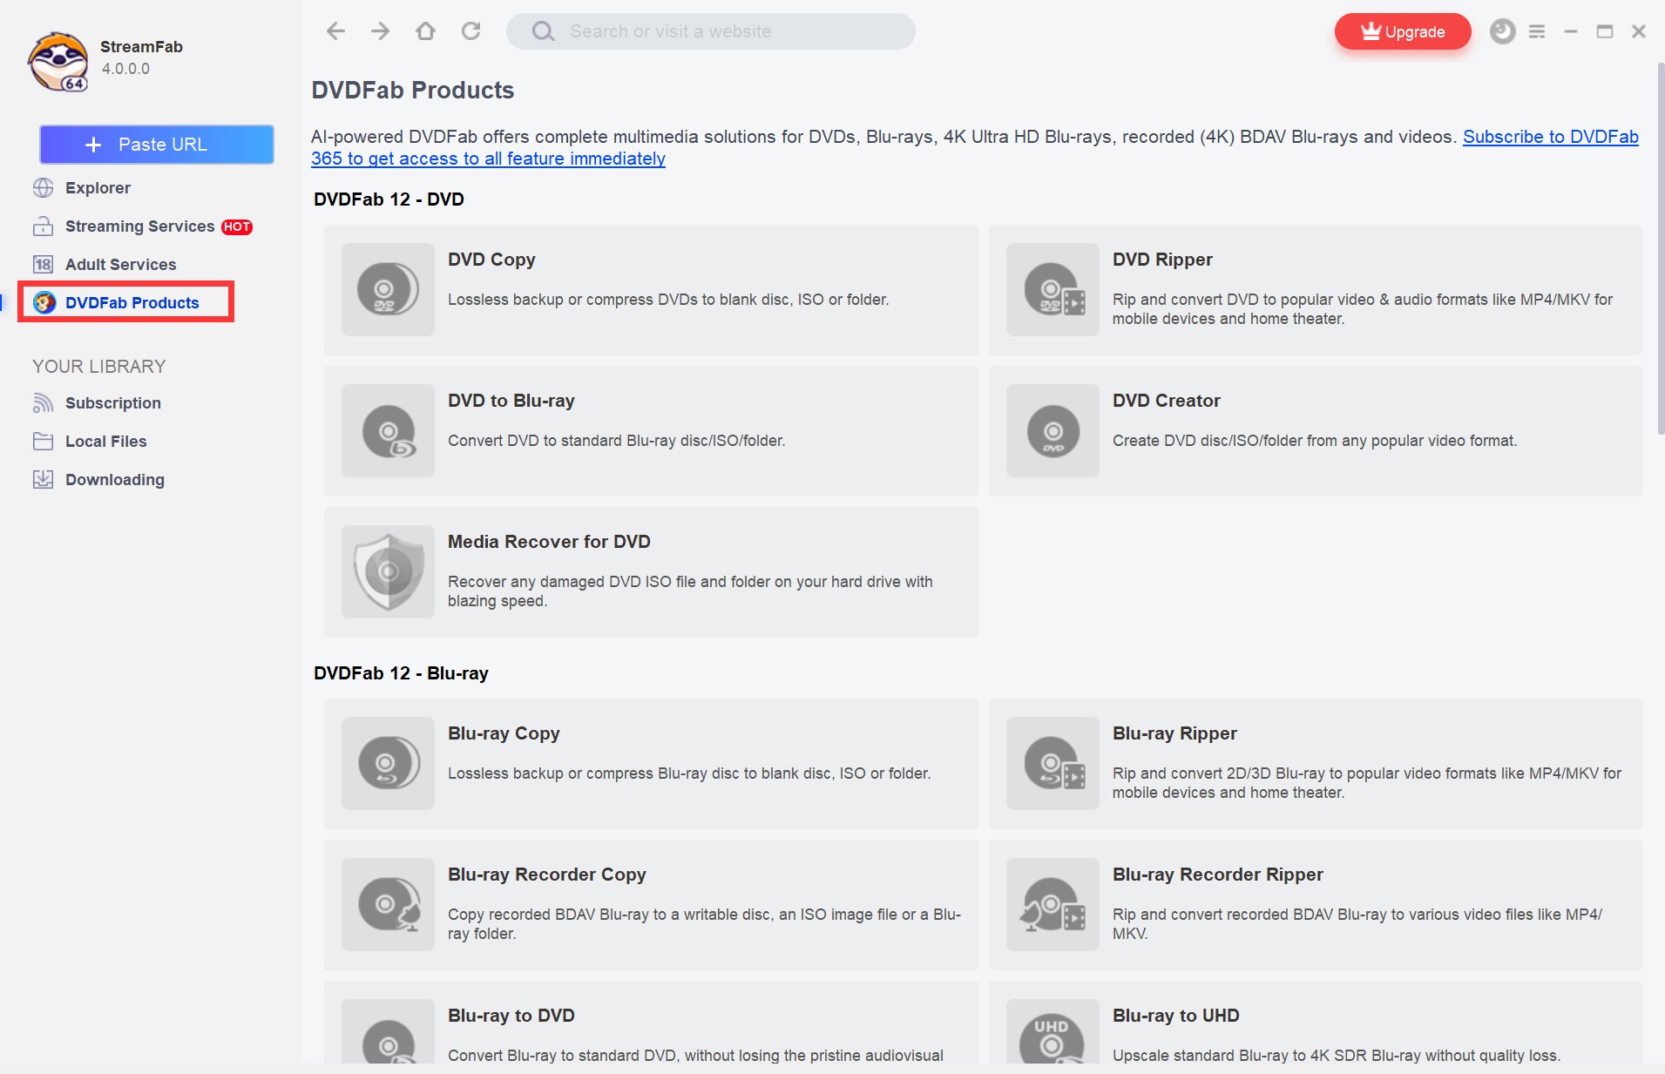Screen dimensions: 1665x1074
Task: Click the StreamFab 4.0.0.0 version text
Action: pos(125,68)
